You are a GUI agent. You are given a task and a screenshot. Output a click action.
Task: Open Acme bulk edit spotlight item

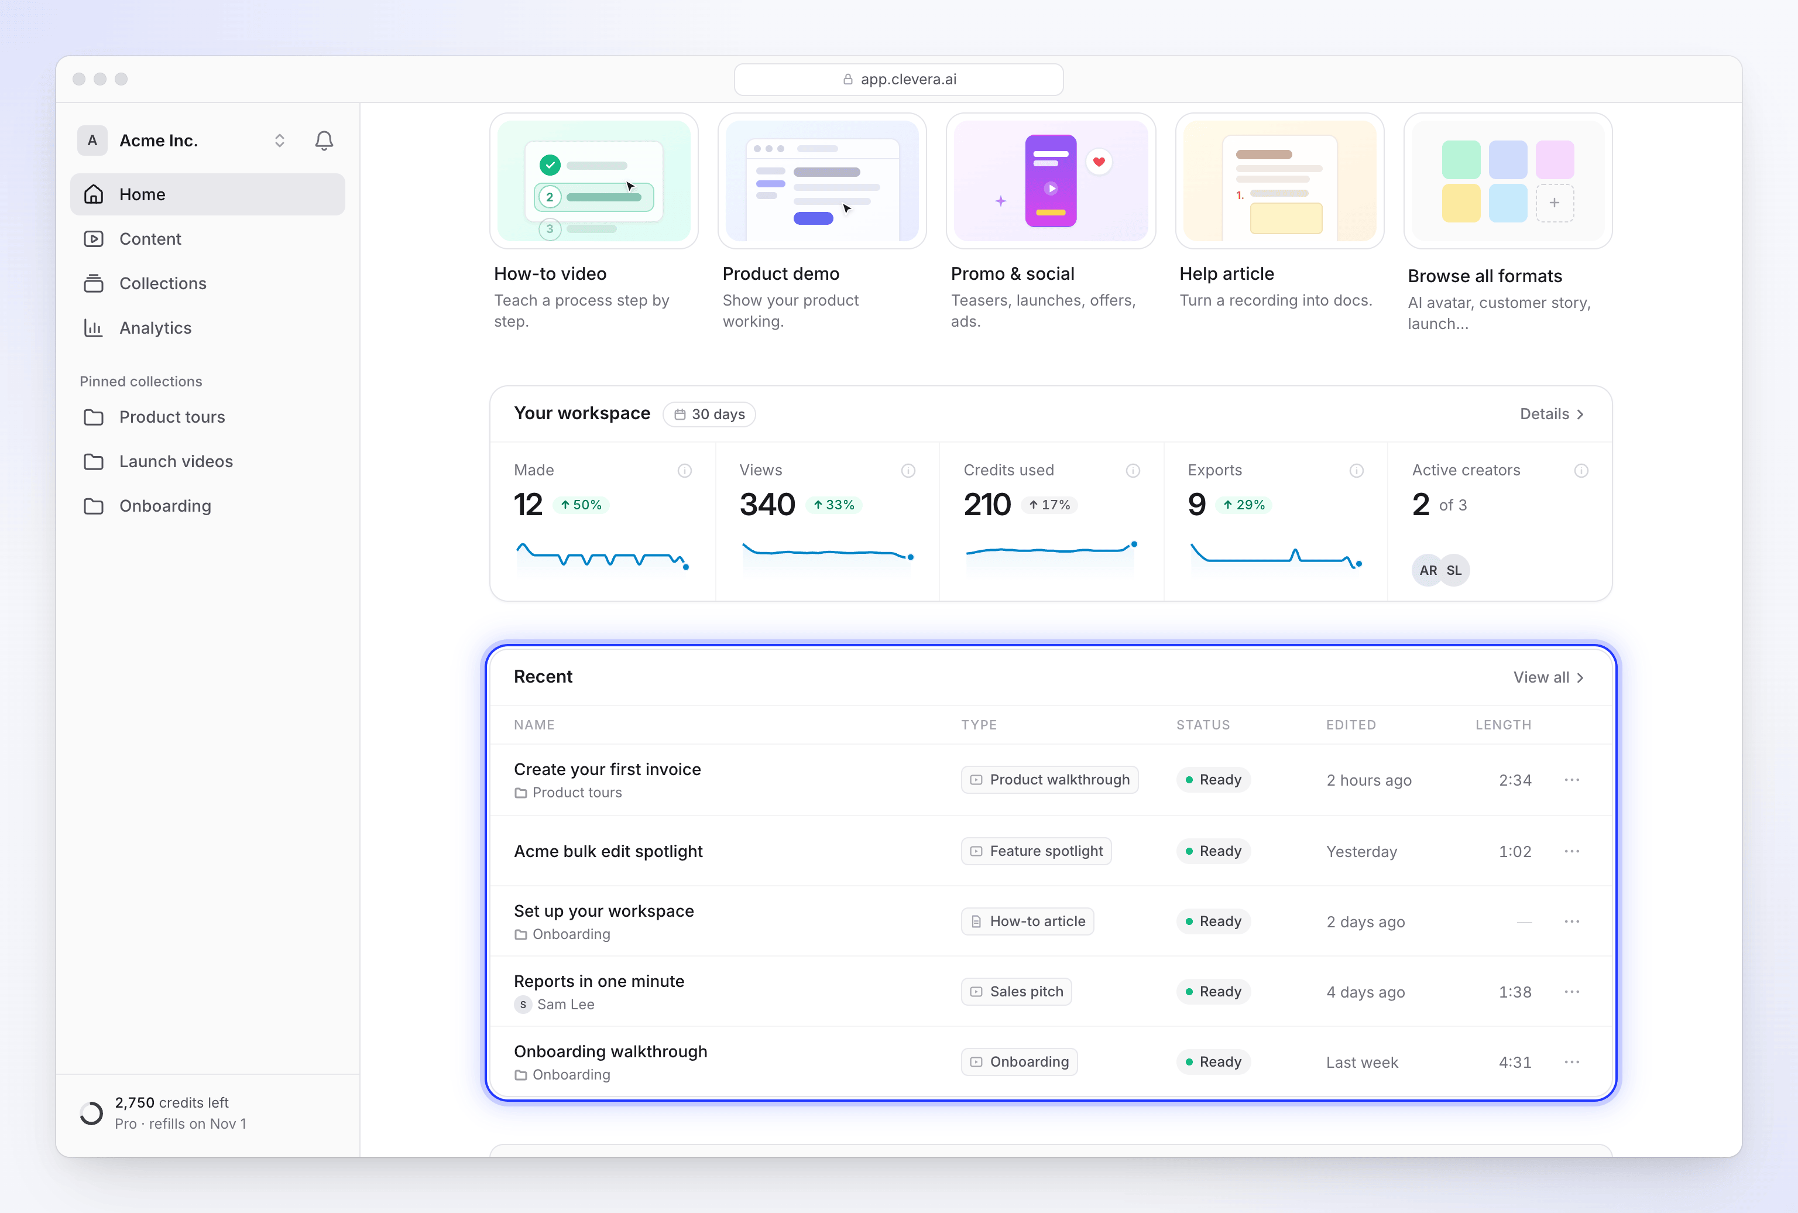coord(608,852)
